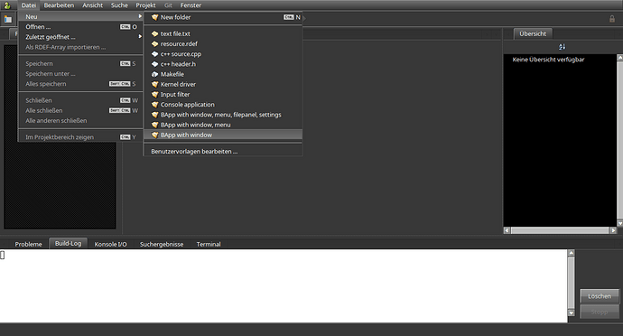Open the Suche menu
The height and width of the screenshot is (336, 623).
pos(119,5)
